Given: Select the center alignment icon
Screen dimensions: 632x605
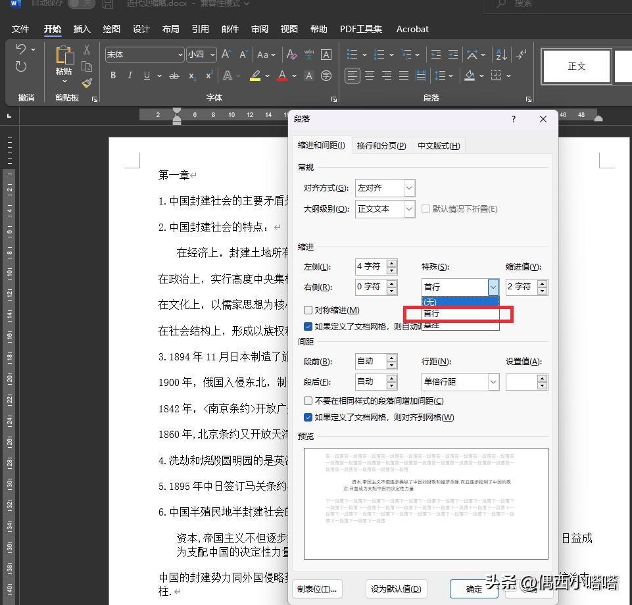Looking at the screenshot, I should [x=370, y=76].
